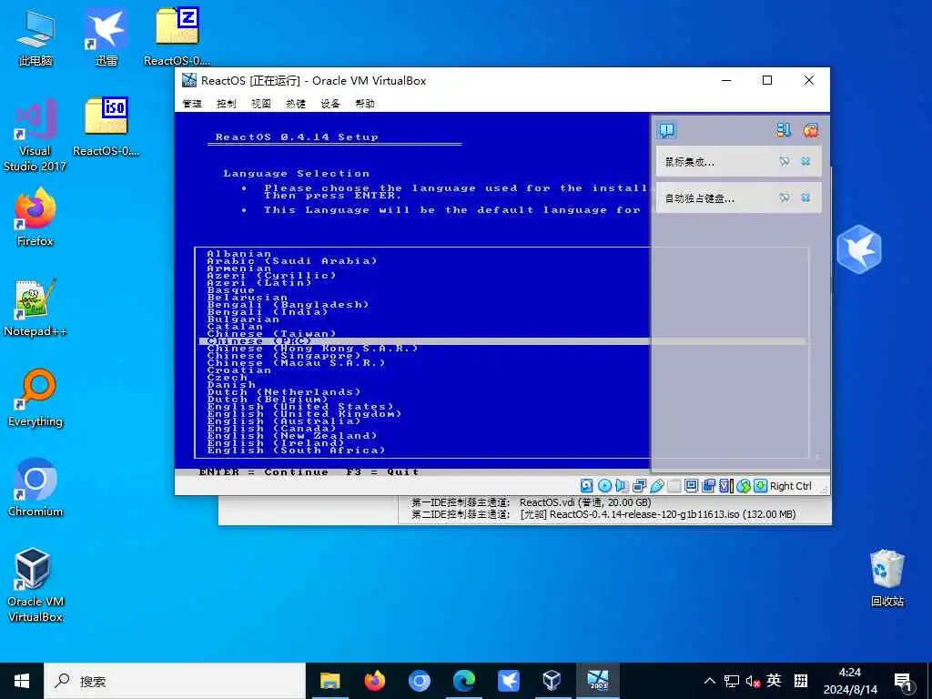Click the USB devices status icon
Viewport: 932px width, 699px height.
pos(656,486)
